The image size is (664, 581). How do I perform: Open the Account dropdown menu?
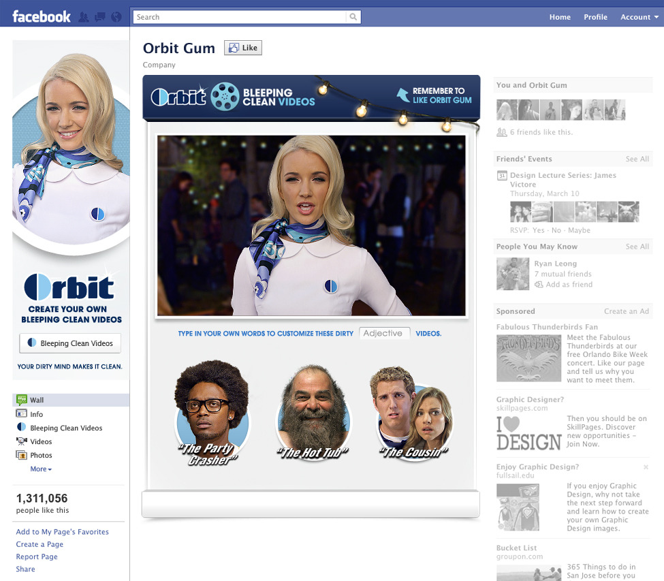pos(639,17)
